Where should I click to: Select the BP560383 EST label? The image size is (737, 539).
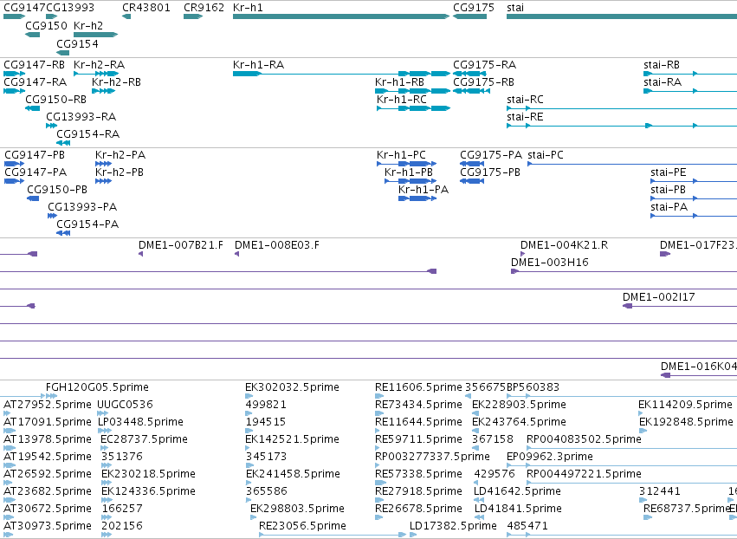pyautogui.click(x=533, y=387)
